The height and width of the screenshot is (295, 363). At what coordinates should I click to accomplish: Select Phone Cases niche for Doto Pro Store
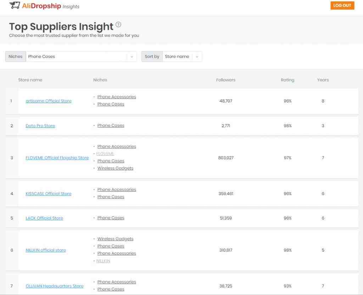point(111,125)
